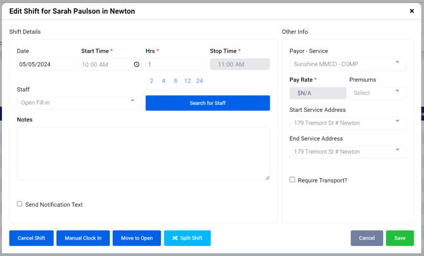Viewport: 424px width, 256px height.
Task: Click the Search for Staff button
Action: tap(208, 103)
